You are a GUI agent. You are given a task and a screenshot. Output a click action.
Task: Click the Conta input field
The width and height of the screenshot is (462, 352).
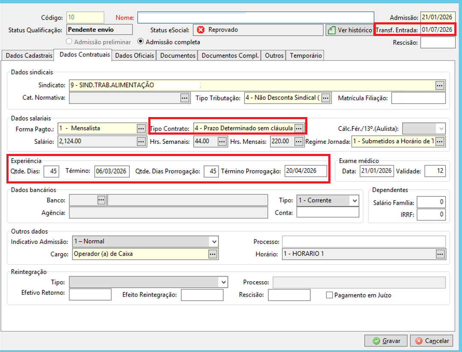pyautogui.click(x=328, y=212)
